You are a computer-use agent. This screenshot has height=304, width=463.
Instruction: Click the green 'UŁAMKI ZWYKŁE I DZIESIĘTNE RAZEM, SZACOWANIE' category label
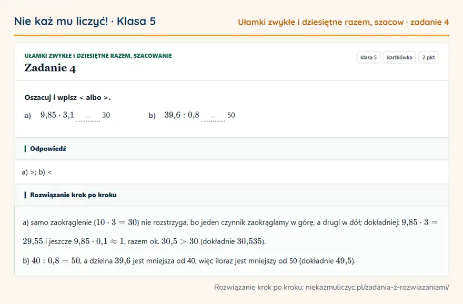[x=98, y=56]
